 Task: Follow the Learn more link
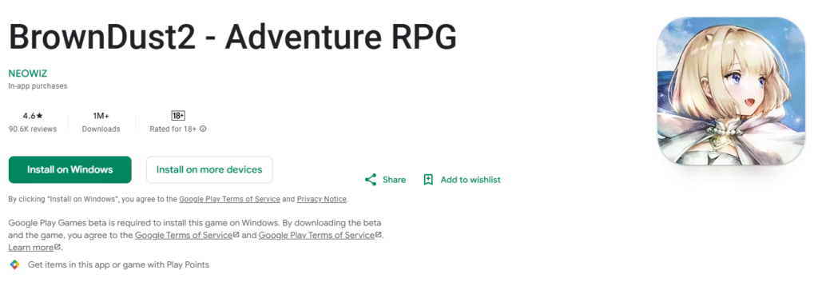coord(31,248)
